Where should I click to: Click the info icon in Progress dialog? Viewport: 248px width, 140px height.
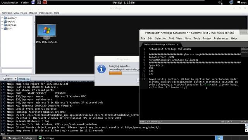pyautogui.click(x=102, y=69)
